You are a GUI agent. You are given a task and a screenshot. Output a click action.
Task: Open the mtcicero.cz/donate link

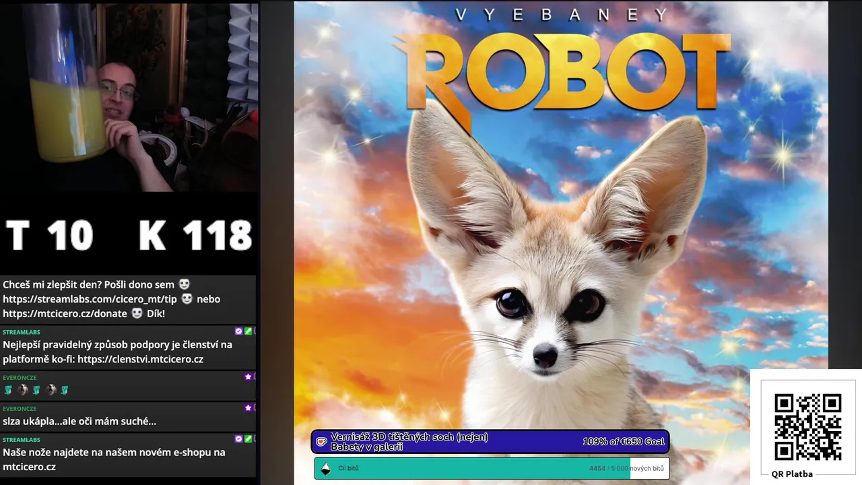[x=65, y=313]
